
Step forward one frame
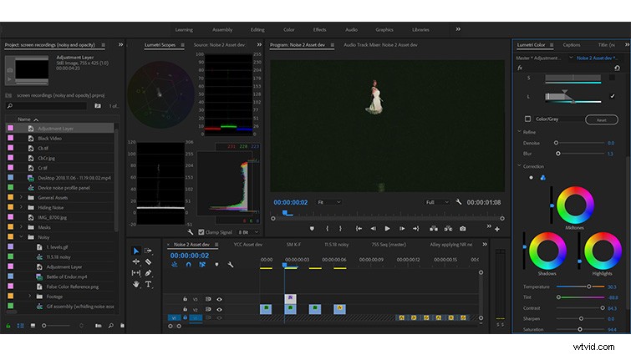tap(402, 229)
